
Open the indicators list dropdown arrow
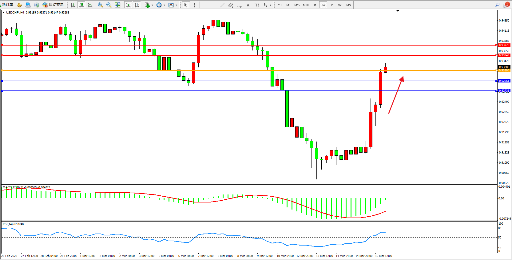click(152, 5)
